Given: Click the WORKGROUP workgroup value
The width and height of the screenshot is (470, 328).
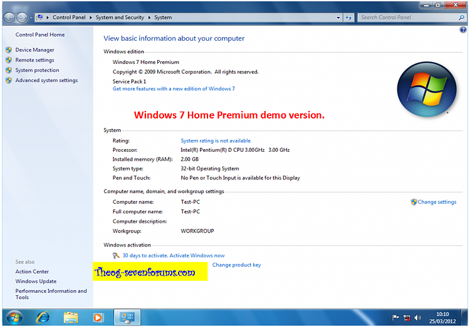Looking at the screenshot, I should point(197,231).
